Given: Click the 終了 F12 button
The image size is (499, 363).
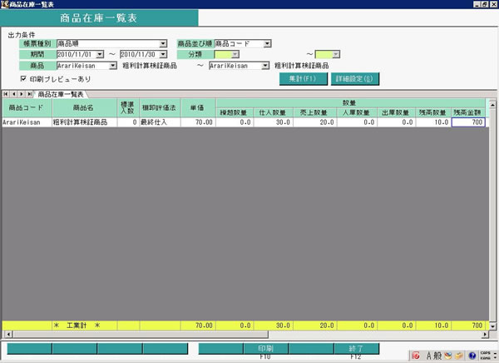Looking at the screenshot, I should coord(356,349).
